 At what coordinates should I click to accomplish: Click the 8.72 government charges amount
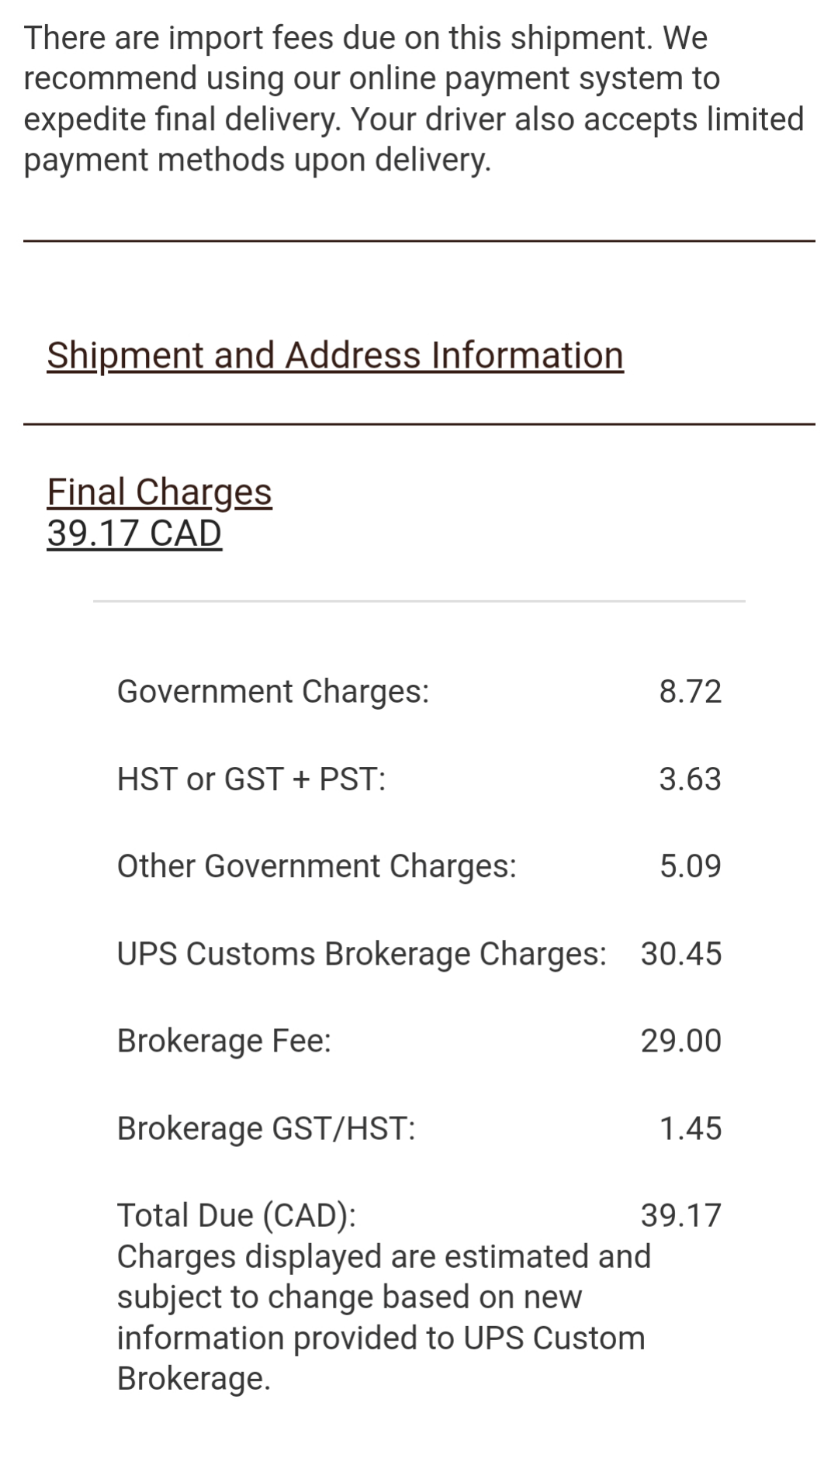click(690, 692)
